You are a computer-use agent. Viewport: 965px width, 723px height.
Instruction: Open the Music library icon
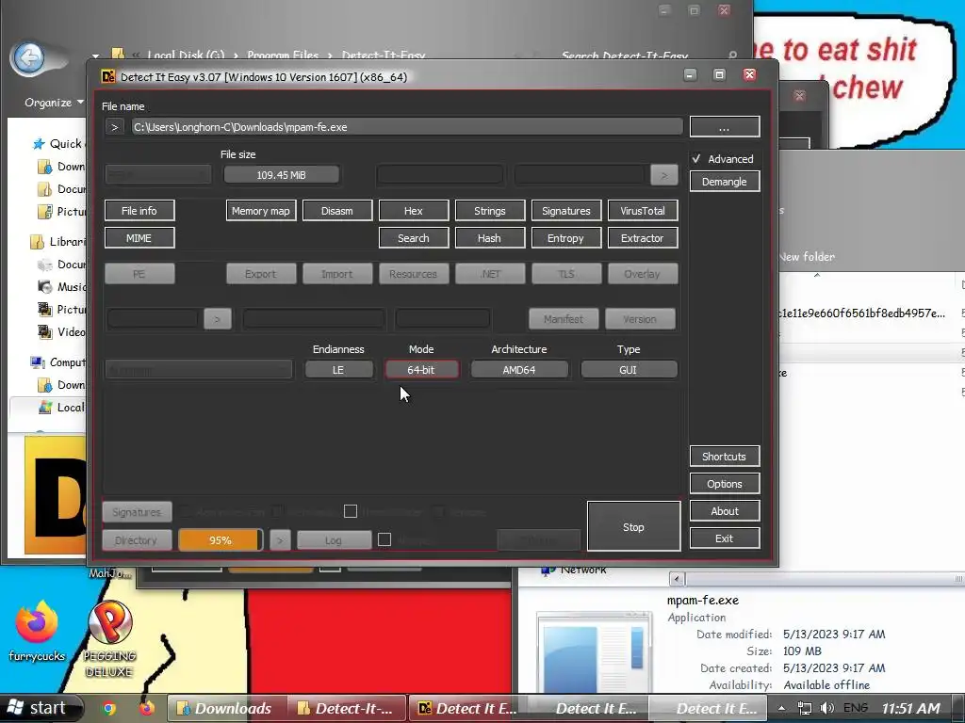(x=45, y=286)
